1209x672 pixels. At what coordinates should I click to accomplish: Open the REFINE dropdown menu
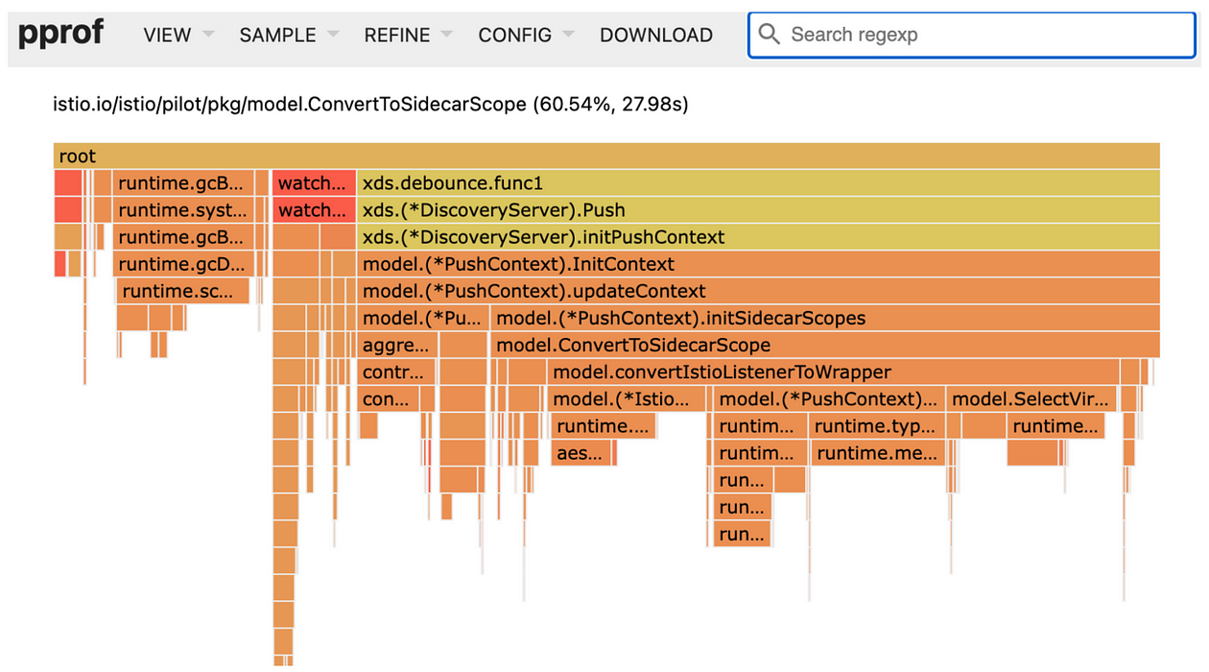pyautogui.click(x=408, y=36)
